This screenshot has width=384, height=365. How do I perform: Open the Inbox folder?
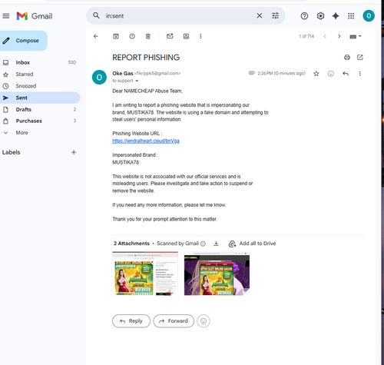(40, 62)
